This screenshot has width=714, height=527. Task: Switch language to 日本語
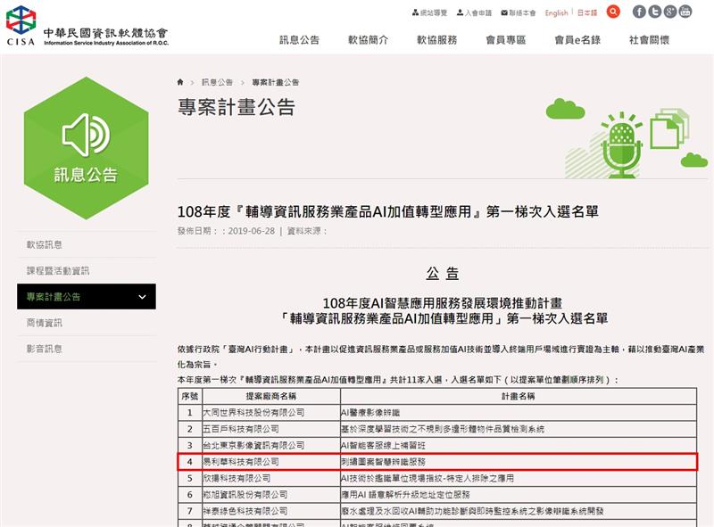587,12
